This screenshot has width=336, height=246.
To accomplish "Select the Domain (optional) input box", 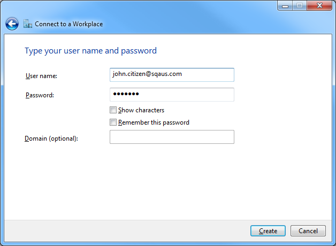I will click(172, 137).
